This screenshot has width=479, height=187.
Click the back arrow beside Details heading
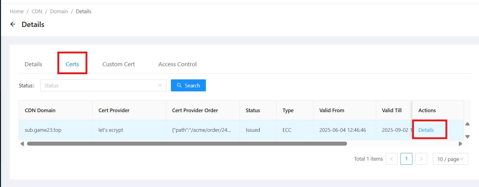(x=13, y=24)
